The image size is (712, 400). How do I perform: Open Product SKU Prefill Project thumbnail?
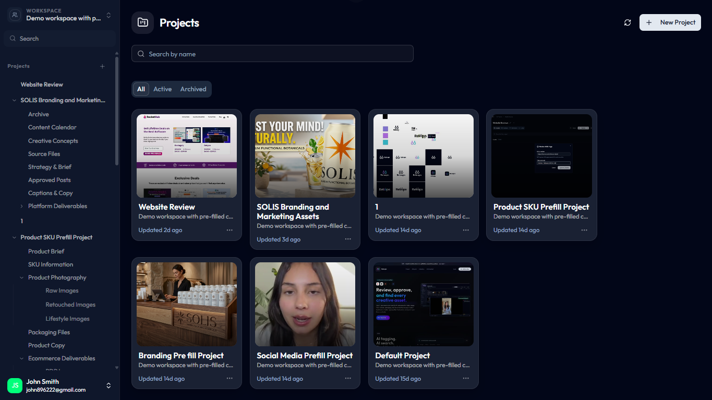click(541, 156)
